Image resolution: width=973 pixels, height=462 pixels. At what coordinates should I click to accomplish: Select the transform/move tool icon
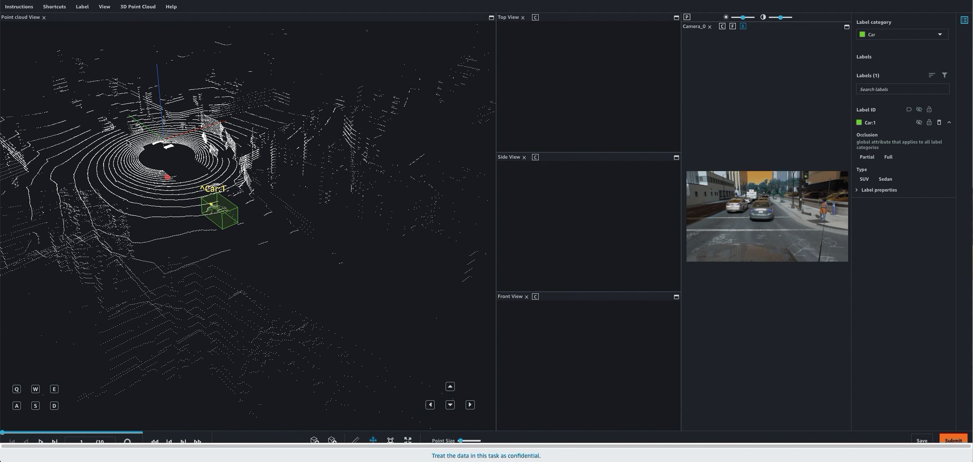point(372,440)
